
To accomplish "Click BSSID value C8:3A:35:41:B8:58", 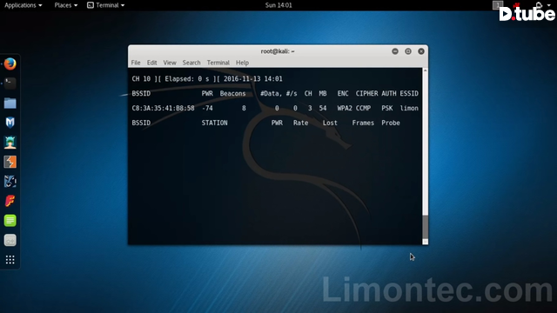I will point(163,108).
